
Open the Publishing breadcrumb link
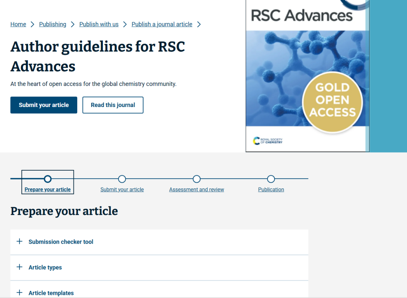(53, 24)
